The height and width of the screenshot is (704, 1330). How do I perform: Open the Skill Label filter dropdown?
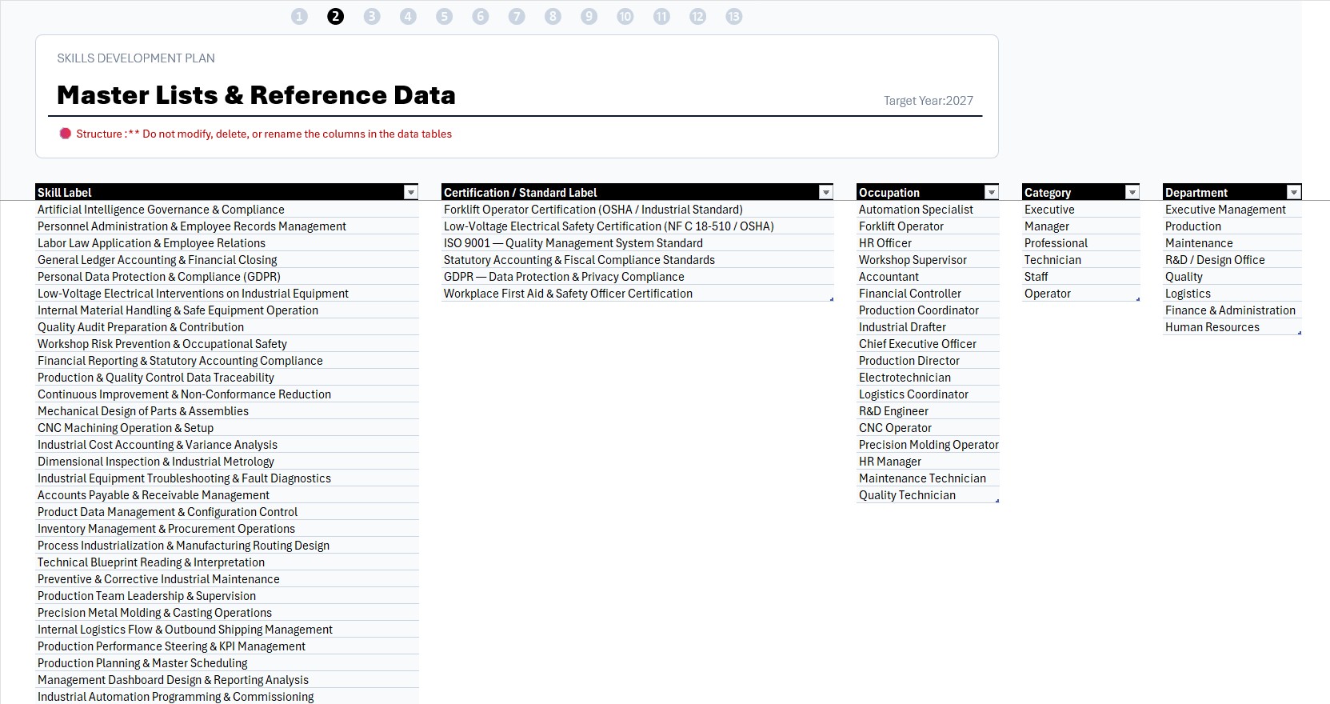pos(410,192)
